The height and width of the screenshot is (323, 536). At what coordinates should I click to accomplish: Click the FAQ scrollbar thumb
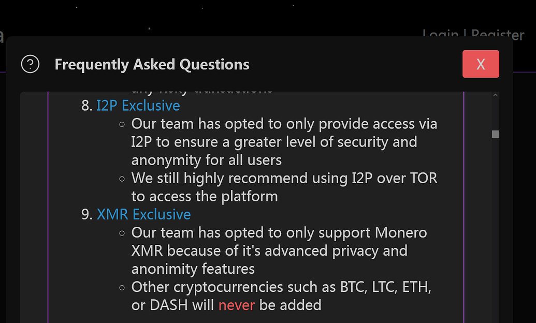pyautogui.click(x=495, y=134)
